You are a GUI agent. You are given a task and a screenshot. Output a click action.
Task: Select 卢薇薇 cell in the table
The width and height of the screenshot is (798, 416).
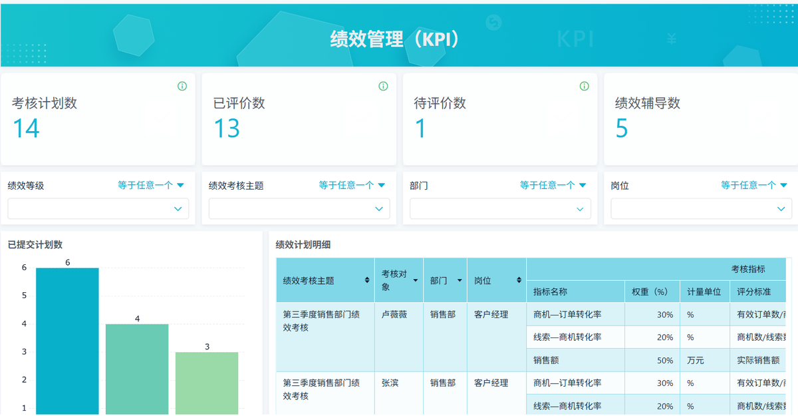click(394, 314)
